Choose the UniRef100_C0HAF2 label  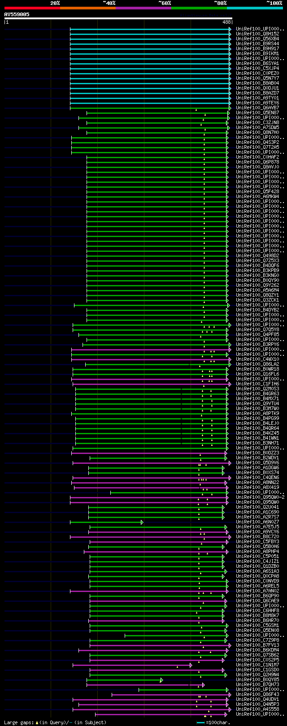point(257,157)
